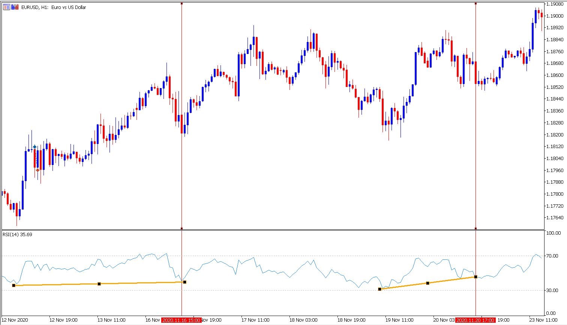Select the middle anchor of the first RSI trendline

(x=99, y=284)
